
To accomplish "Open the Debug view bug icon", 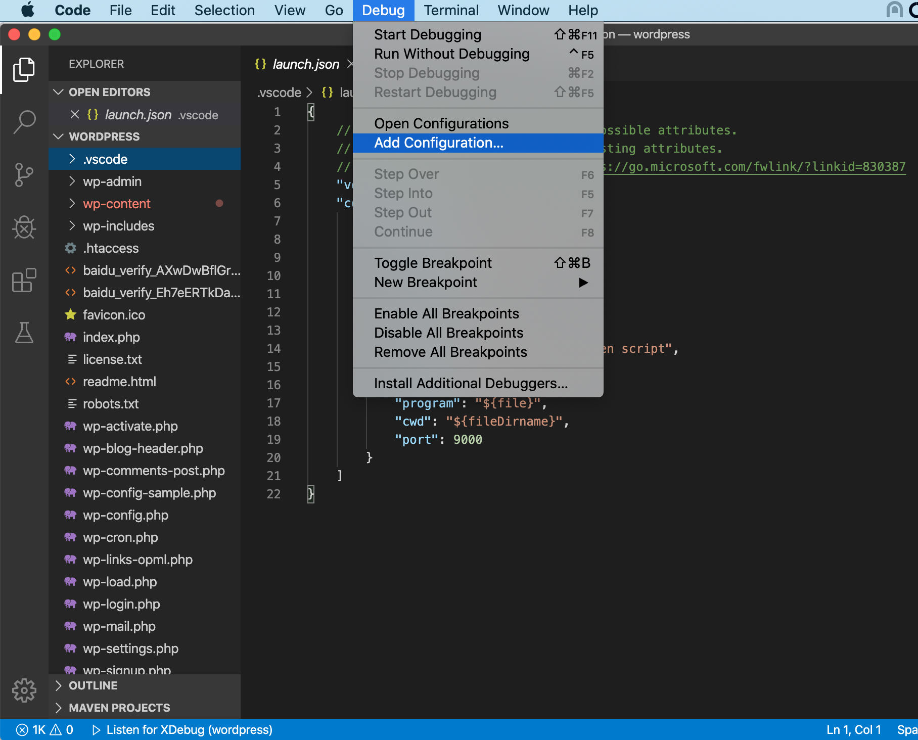I will click(24, 227).
